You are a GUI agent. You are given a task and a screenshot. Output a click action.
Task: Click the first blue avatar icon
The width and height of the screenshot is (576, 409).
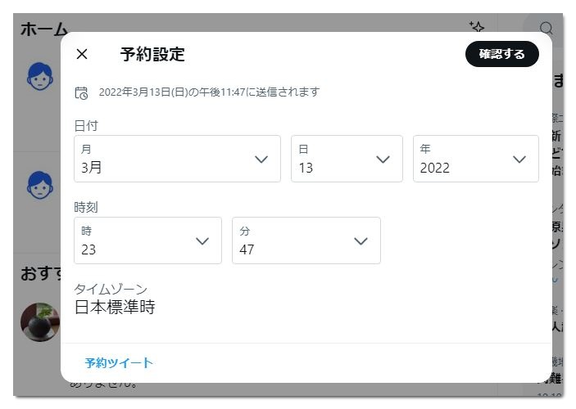(40, 77)
